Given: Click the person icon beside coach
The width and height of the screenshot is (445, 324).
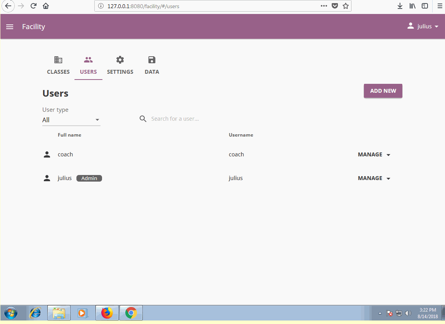Looking at the screenshot, I should pos(47,154).
